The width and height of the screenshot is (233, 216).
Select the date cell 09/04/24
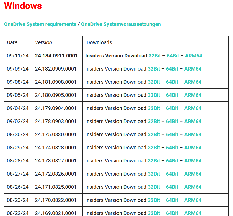(18, 108)
